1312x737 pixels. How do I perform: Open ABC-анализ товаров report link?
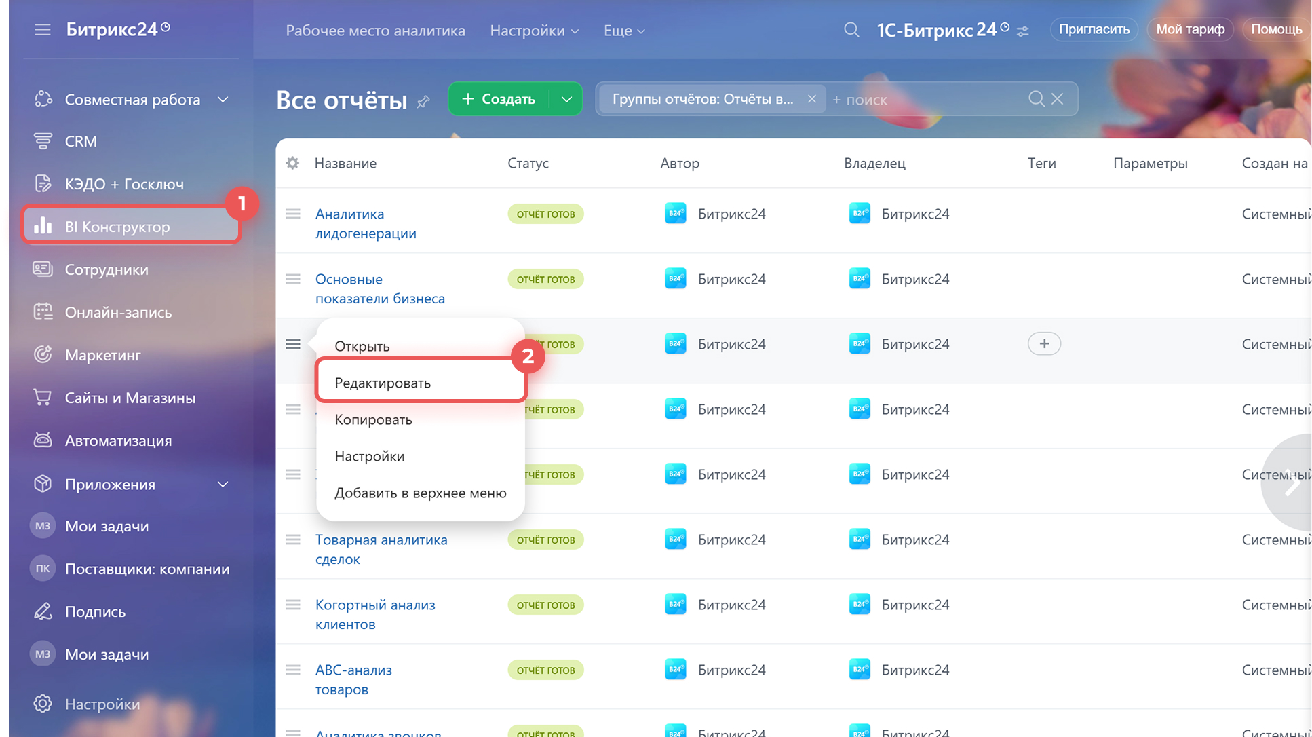click(x=353, y=679)
